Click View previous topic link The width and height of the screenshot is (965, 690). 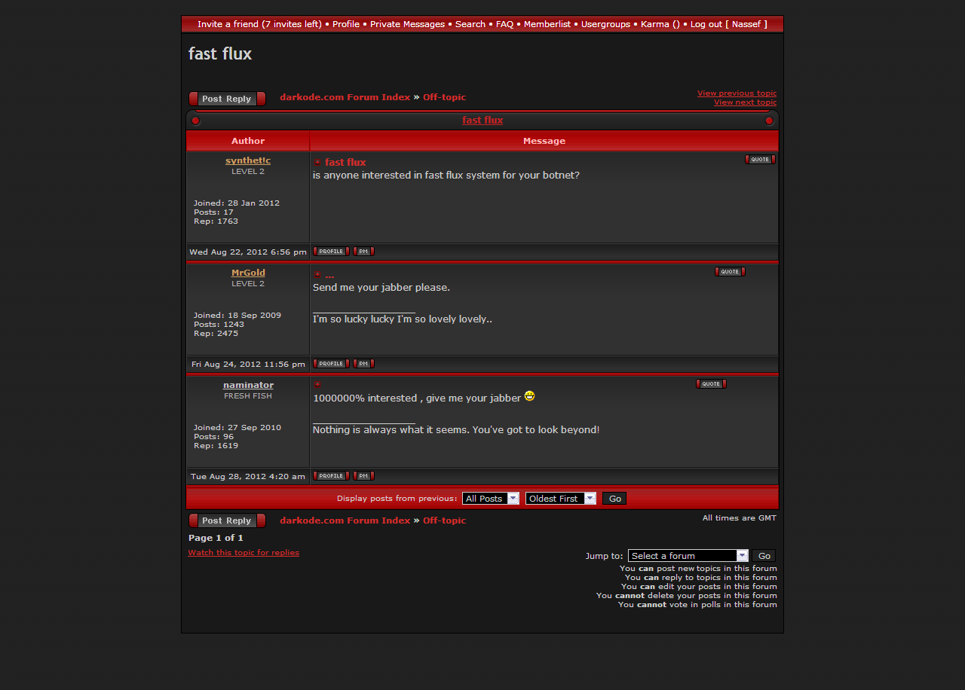(736, 93)
